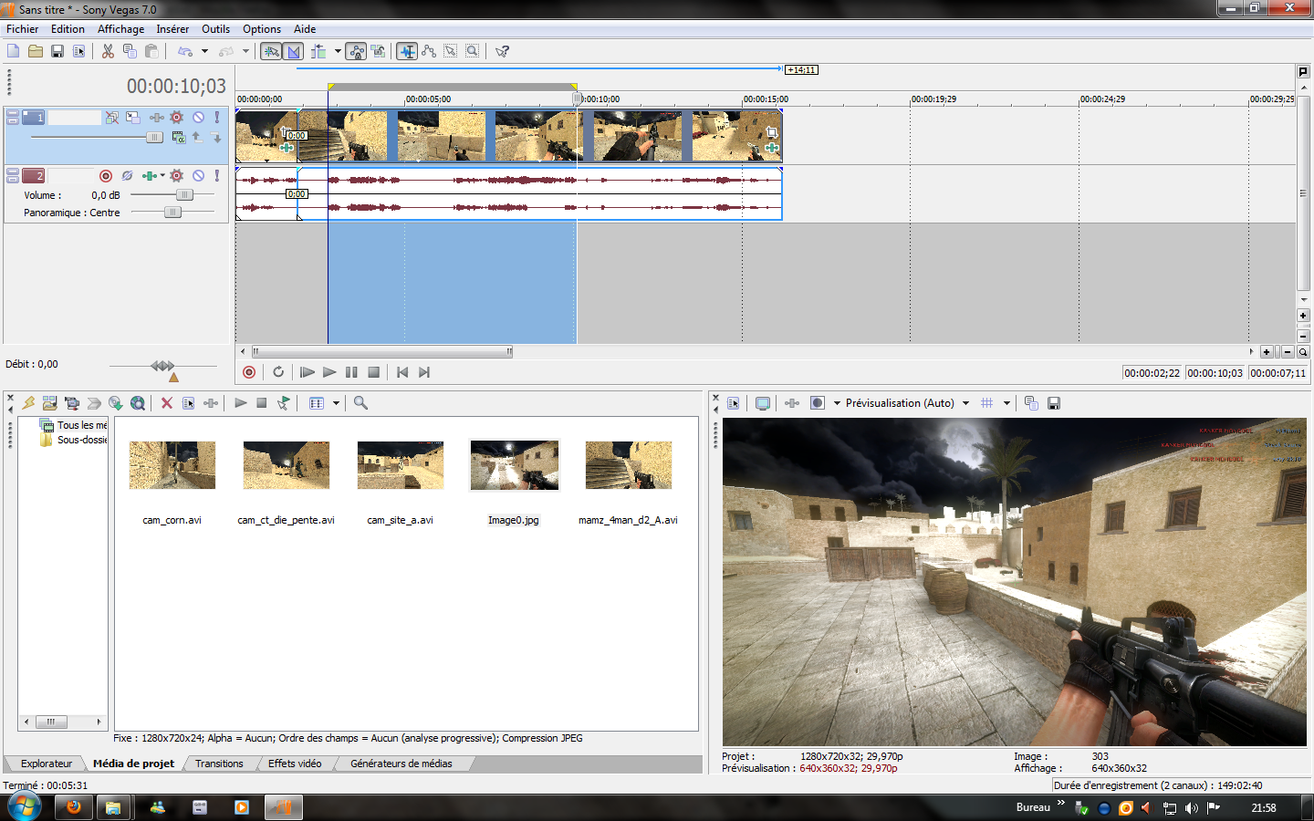The width and height of the screenshot is (1314, 821).
Task: Select the cam_corn.avi thumbnail
Action: pos(172,465)
